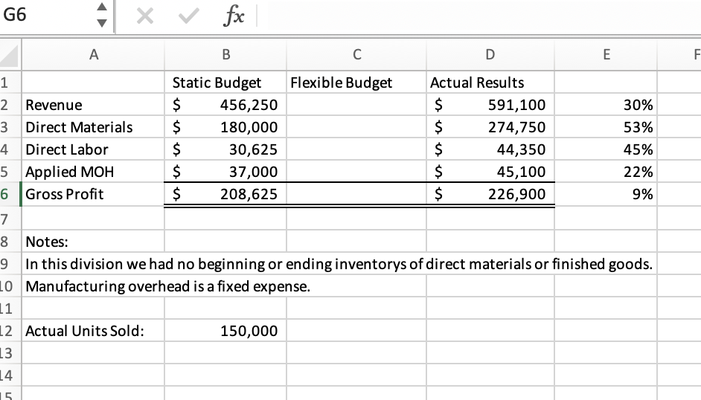Click the select-all corner triangle
This screenshot has width=701, height=400.
(x=10, y=55)
